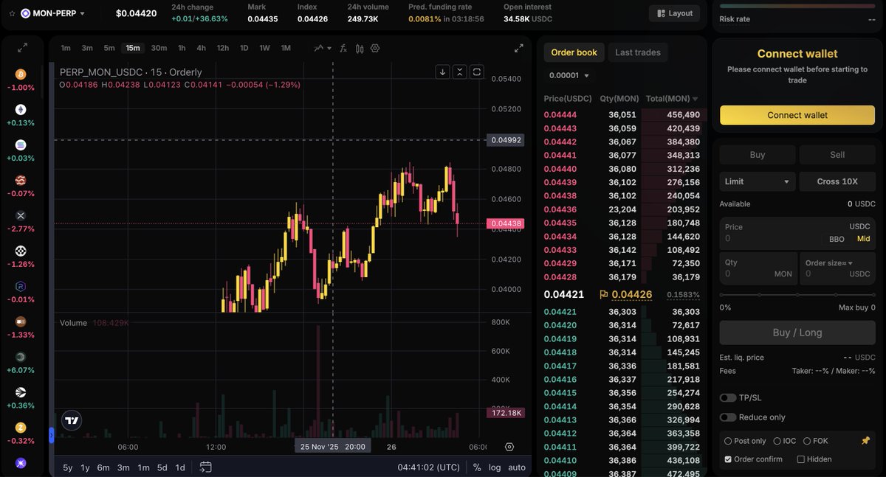The width and height of the screenshot is (886, 477).
Task: Select the market icon showing -0.07%
Action: tap(21, 181)
